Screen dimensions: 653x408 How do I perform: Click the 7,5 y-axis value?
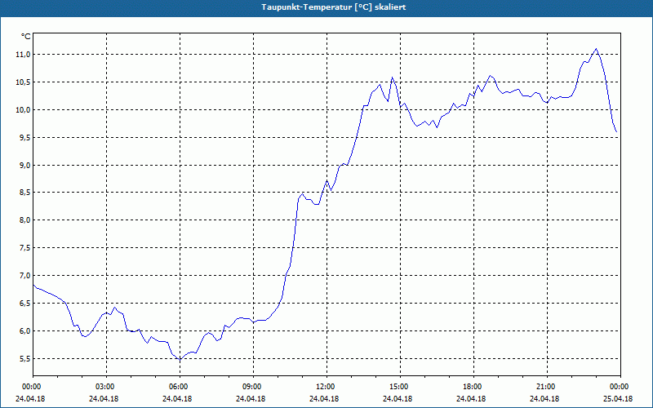pyautogui.click(x=25, y=248)
